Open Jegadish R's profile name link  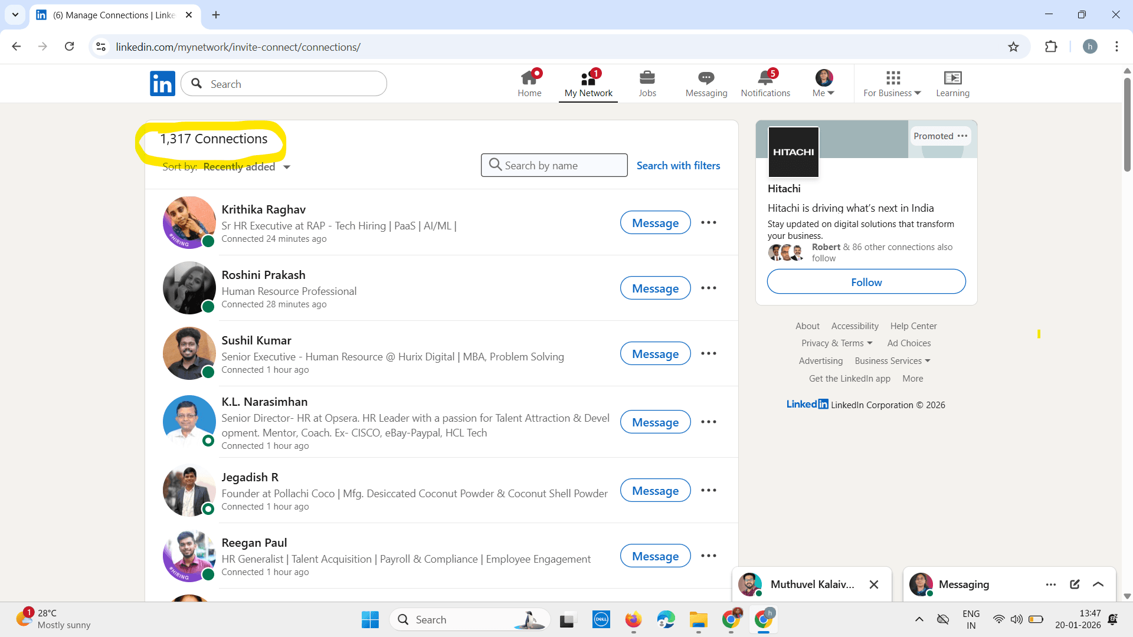click(x=250, y=477)
